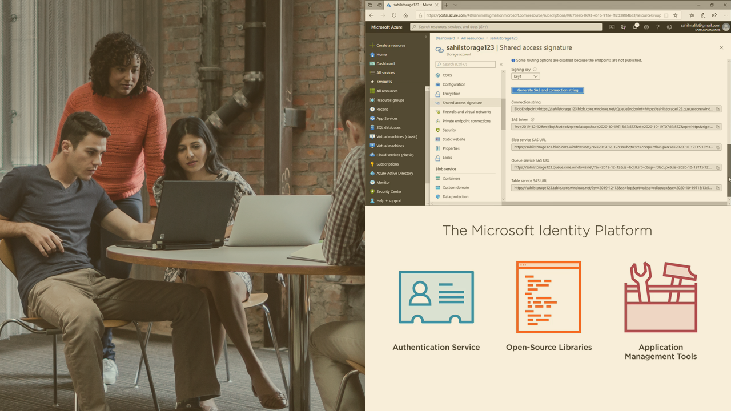View notifications via the bell icon
The width and height of the screenshot is (731, 411).
pyautogui.click(x=635, y=26)
